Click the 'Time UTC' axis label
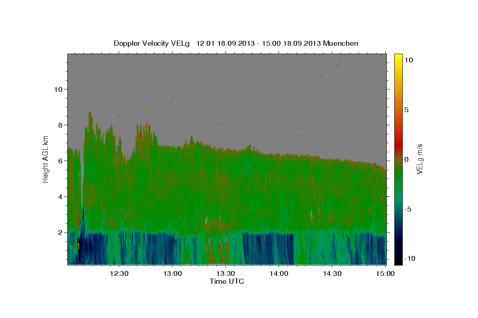Viewport: 478px width, 318px height. point(227,281)
